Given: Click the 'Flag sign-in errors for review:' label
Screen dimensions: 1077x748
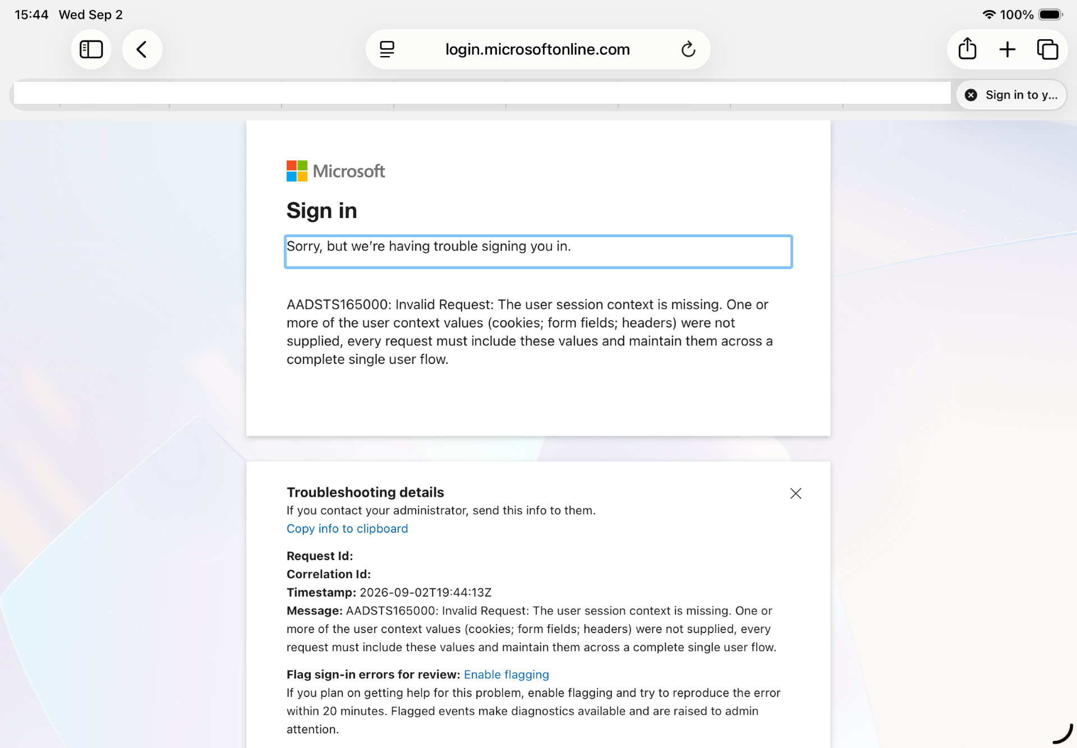Looking at the screenshot, I should 373,675.
